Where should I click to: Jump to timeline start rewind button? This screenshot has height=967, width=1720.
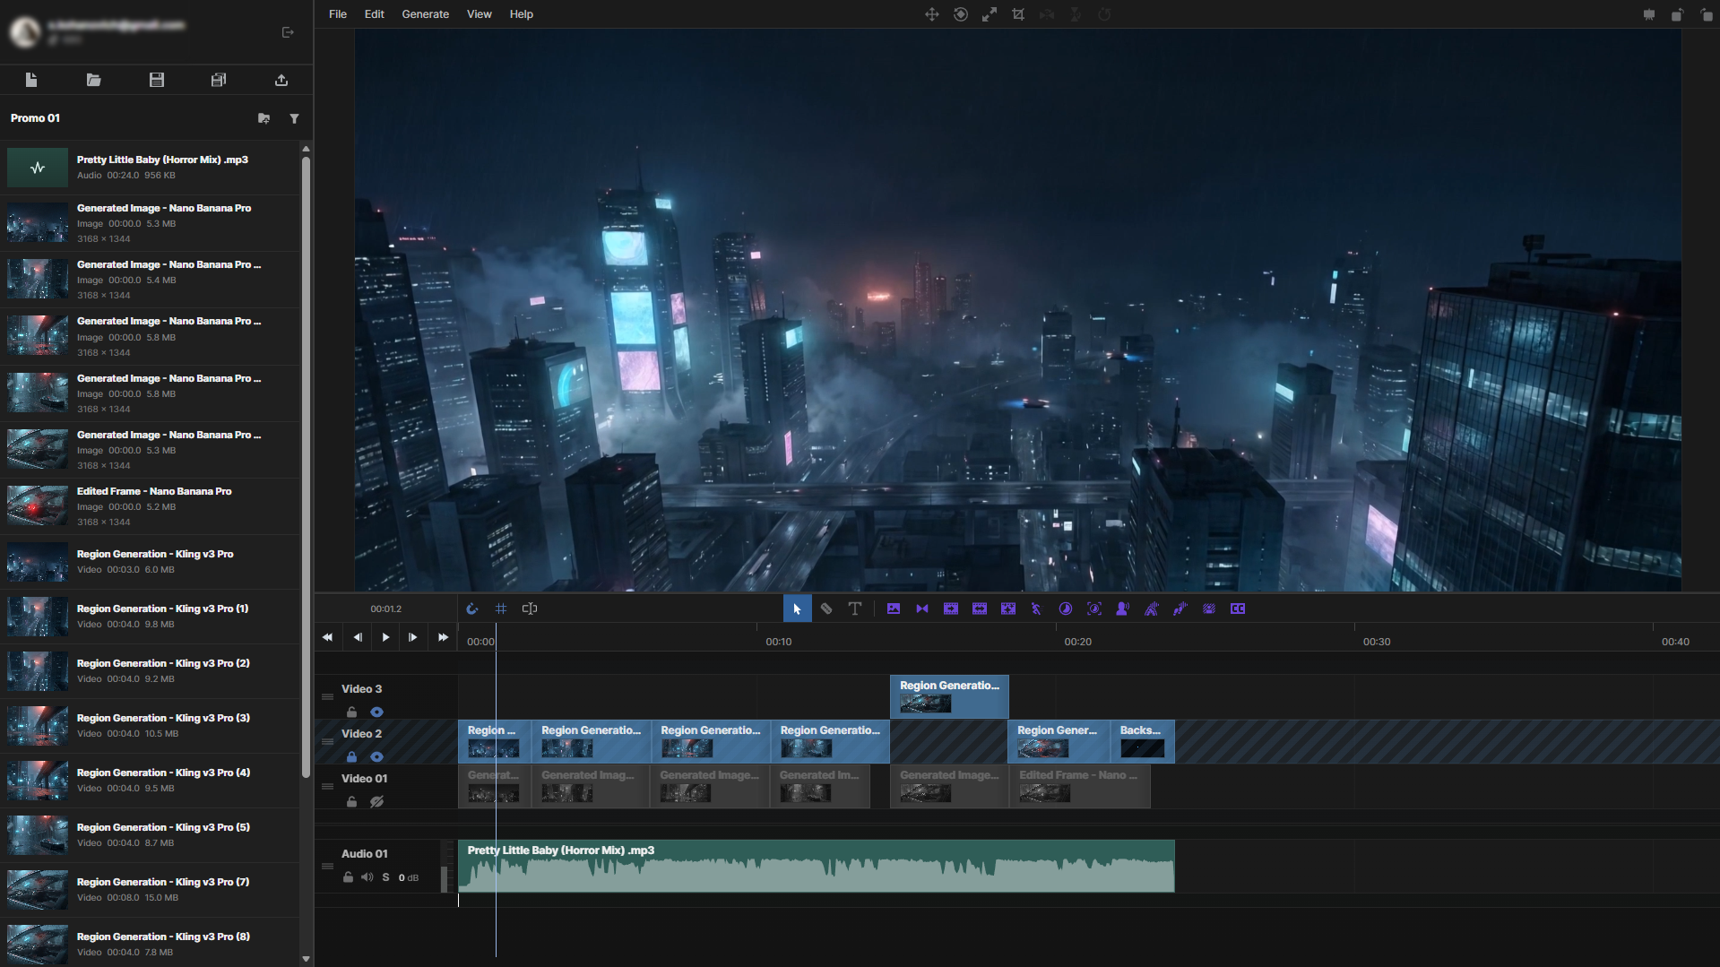point(327,637)
